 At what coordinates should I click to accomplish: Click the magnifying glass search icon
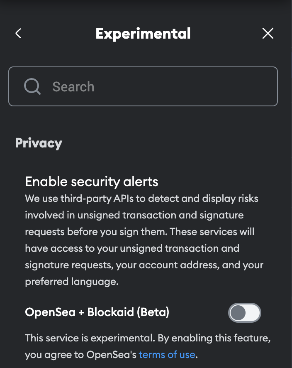click(x=32, y=87)
